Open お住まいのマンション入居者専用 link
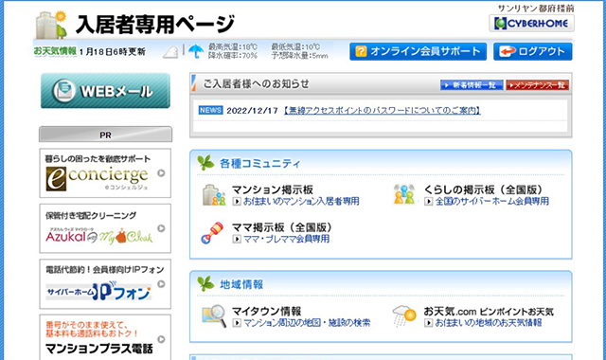This screenshot has width=606, height=360. click(301, 201)
